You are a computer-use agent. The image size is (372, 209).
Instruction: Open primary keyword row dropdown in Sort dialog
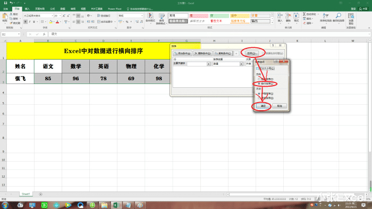208,64
